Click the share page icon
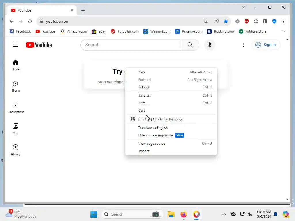The width and height of the screenshot is (295, 221). pyautogui.click(x=217, y=21)
